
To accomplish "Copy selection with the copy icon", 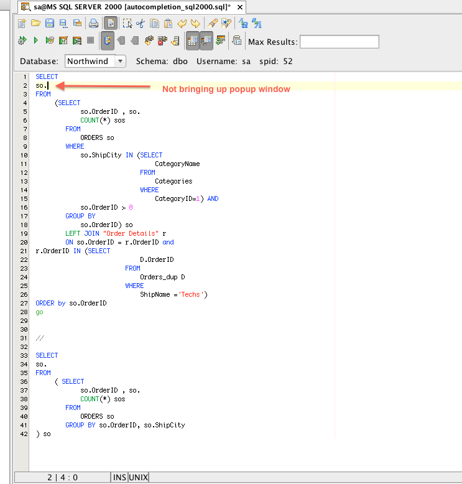I will [154, 24].
